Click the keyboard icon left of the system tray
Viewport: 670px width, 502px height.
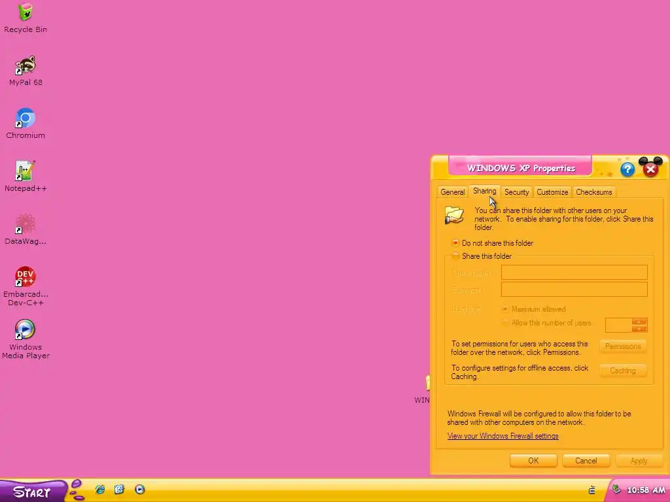point(591,490)
